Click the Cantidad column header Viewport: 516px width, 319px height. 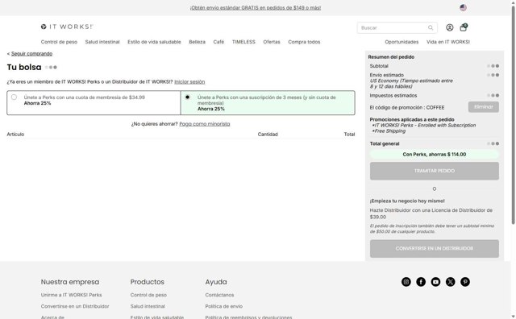point(268,135)
